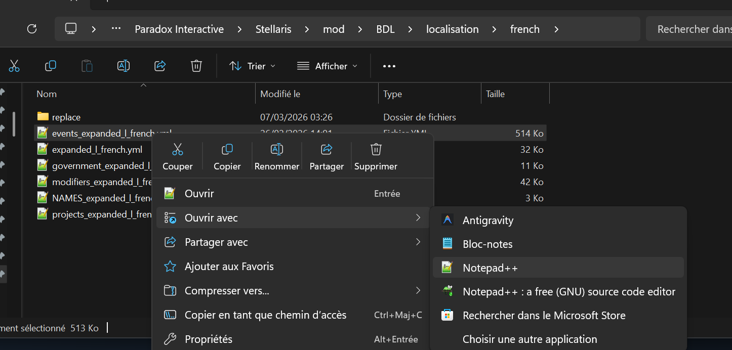Click the toolbar Rename icon
The width and height of the screenshot is (732, 350).
(x=124, y=66)
